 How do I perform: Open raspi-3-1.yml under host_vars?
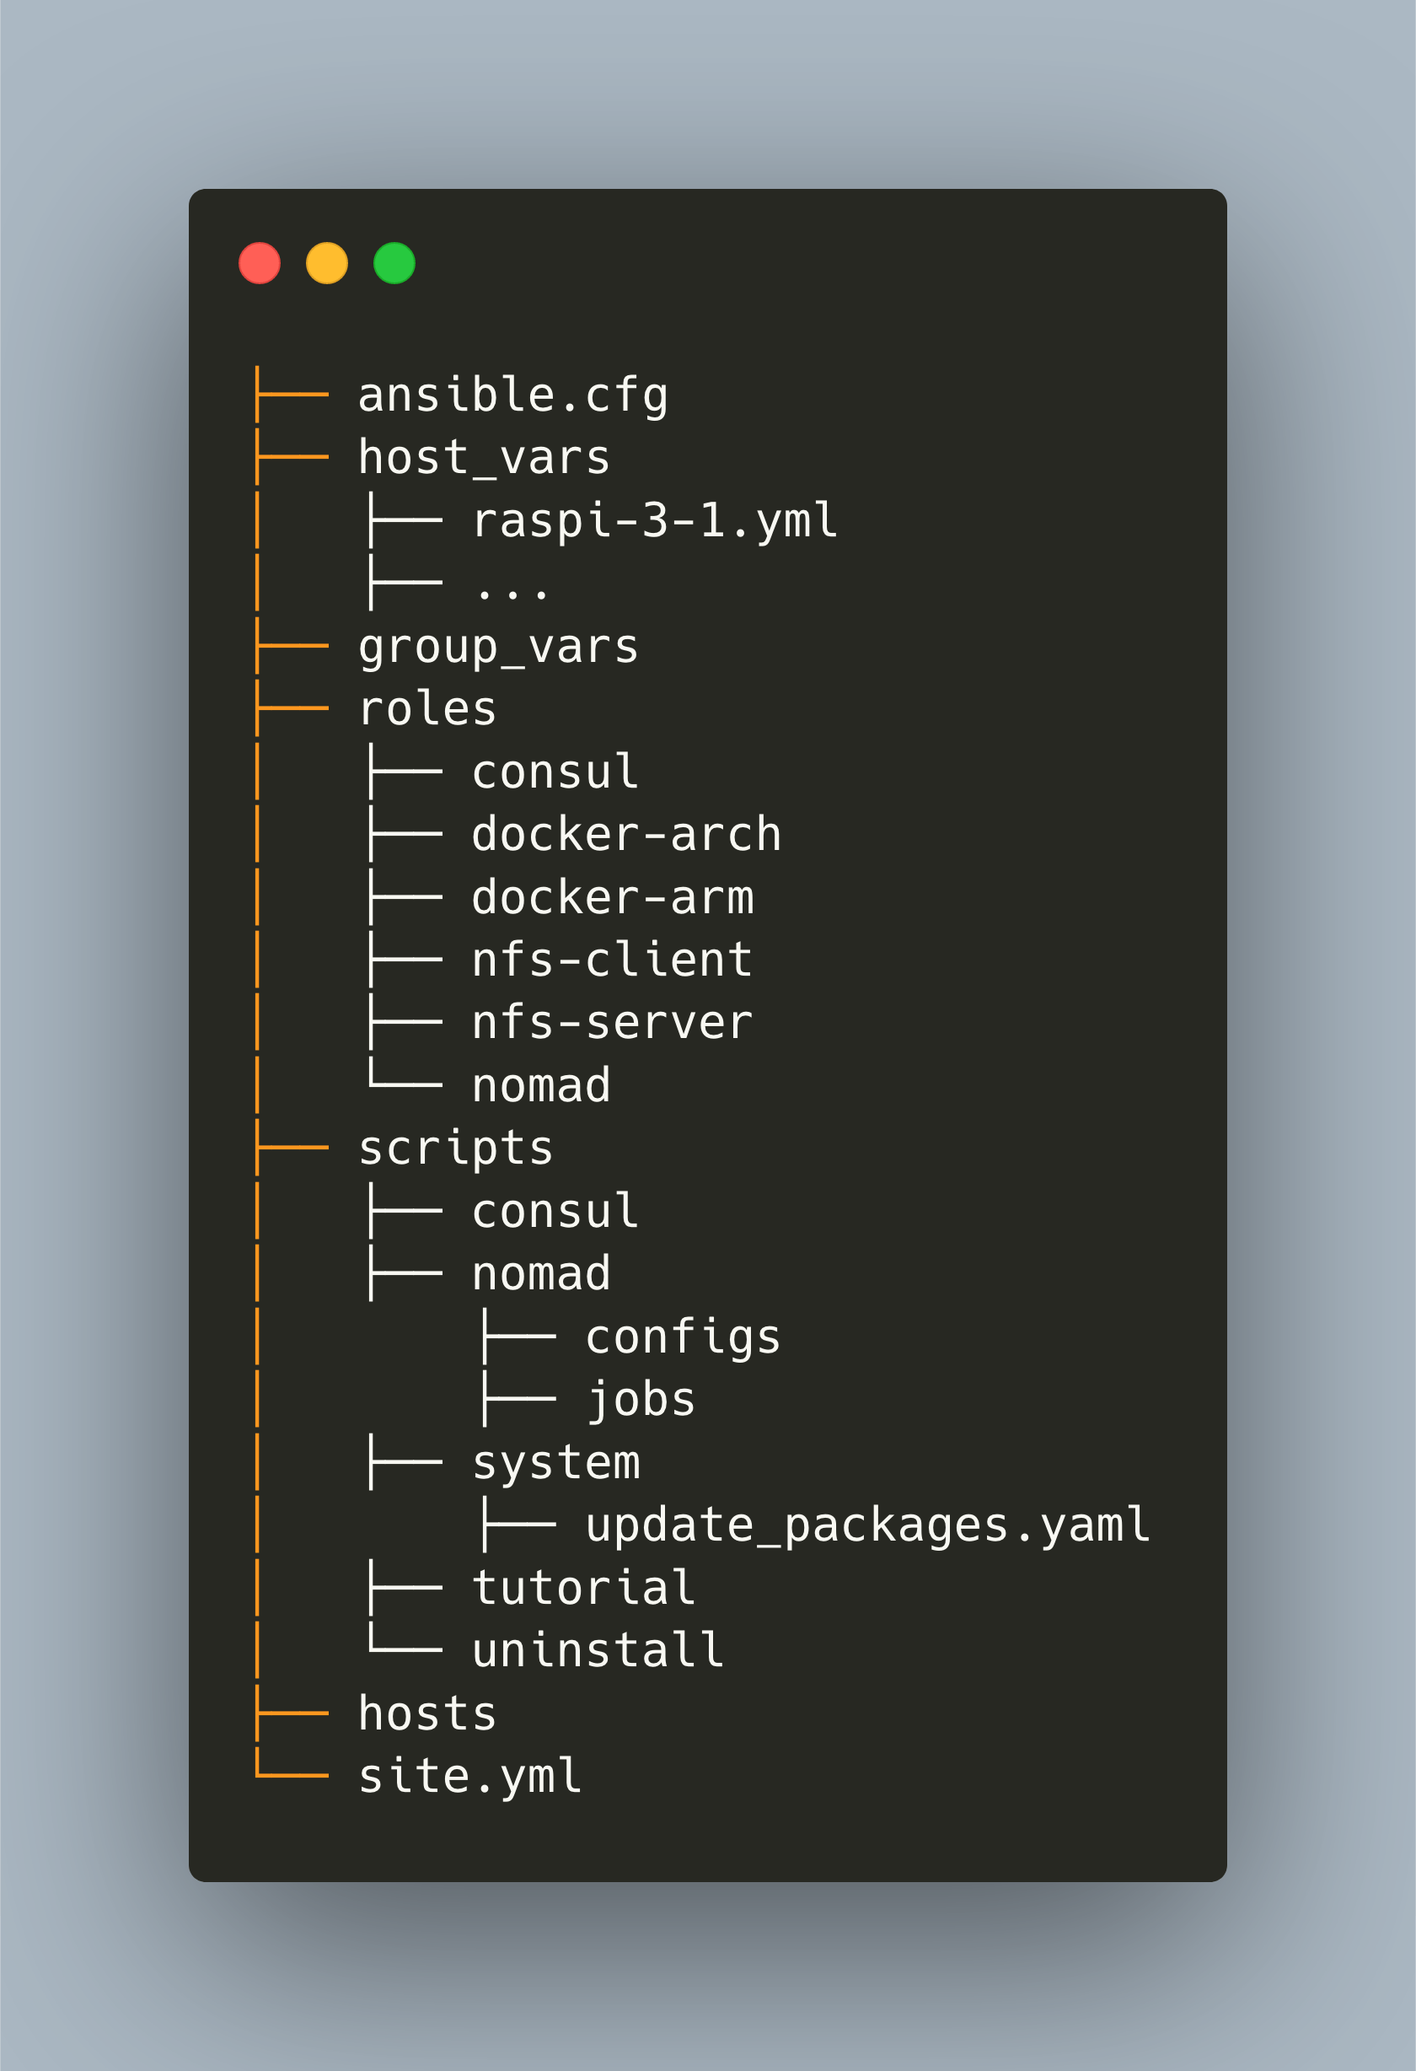tap(655, 520)
